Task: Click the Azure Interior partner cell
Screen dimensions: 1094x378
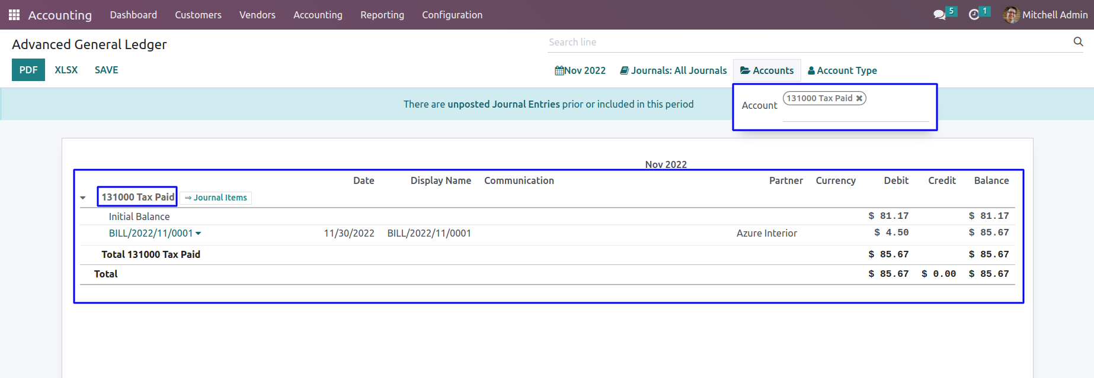Action: pos(767,233)
